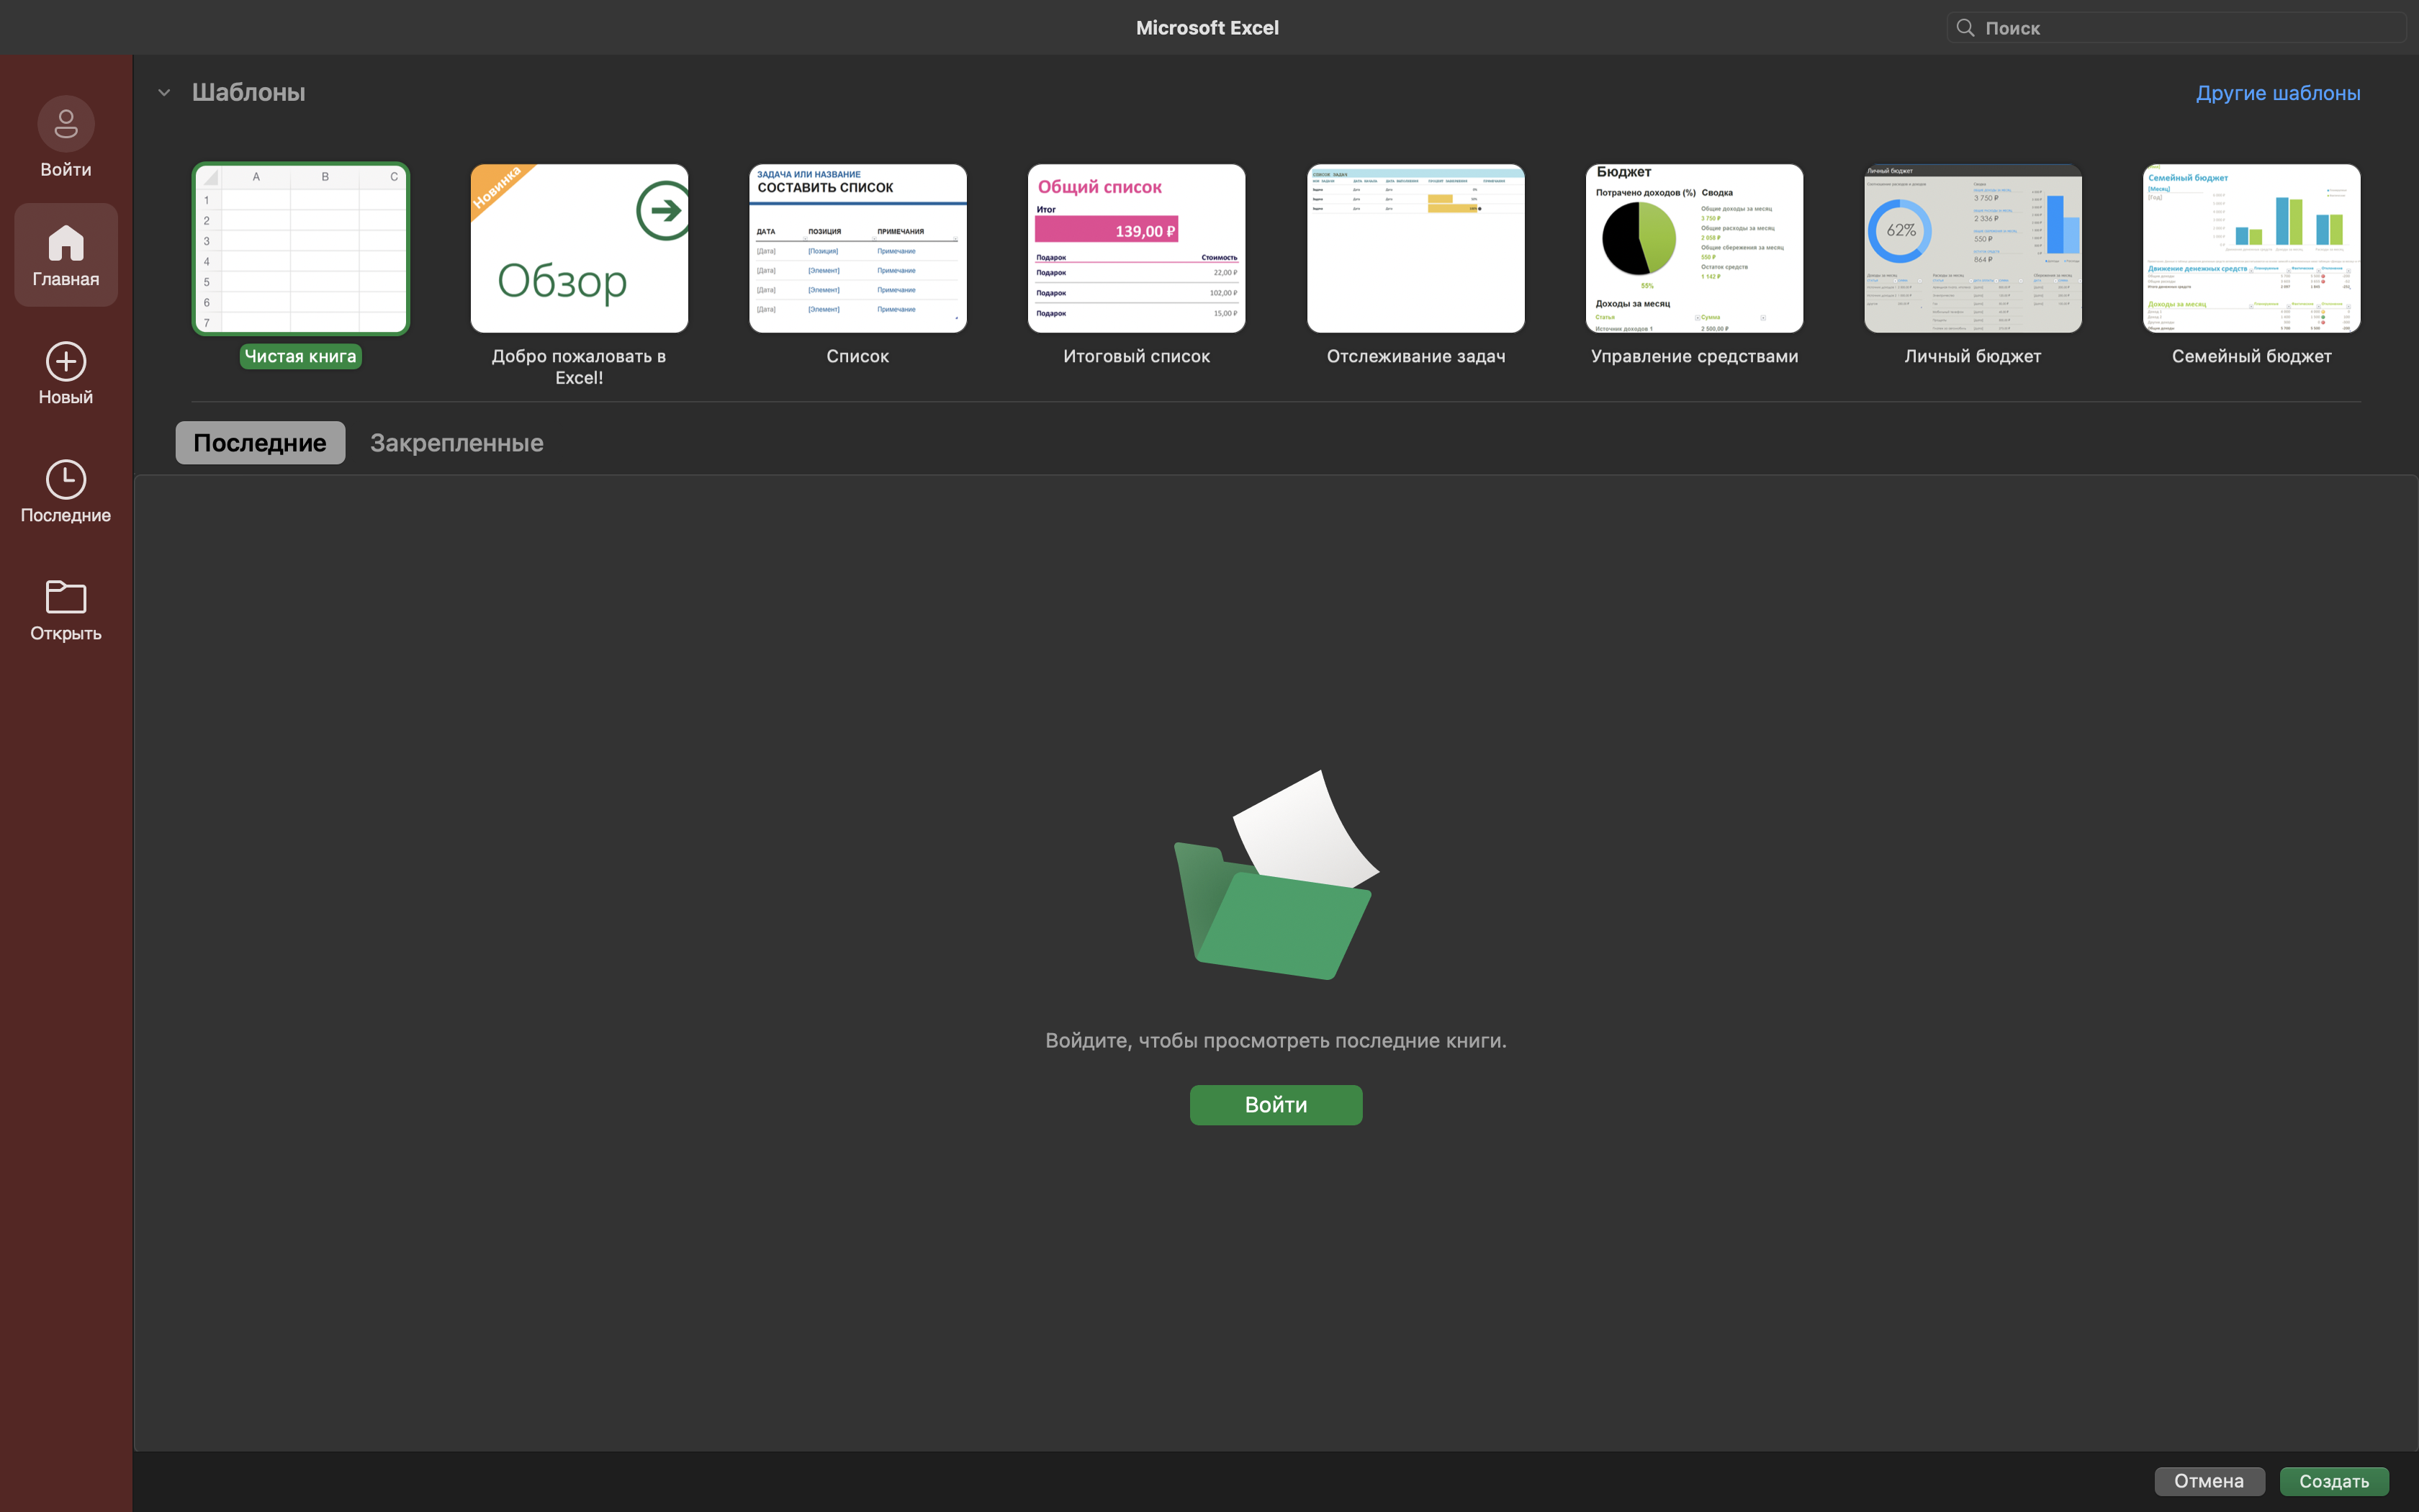
Task: Click the Управление средствами label text
Action: [1694, 357]
